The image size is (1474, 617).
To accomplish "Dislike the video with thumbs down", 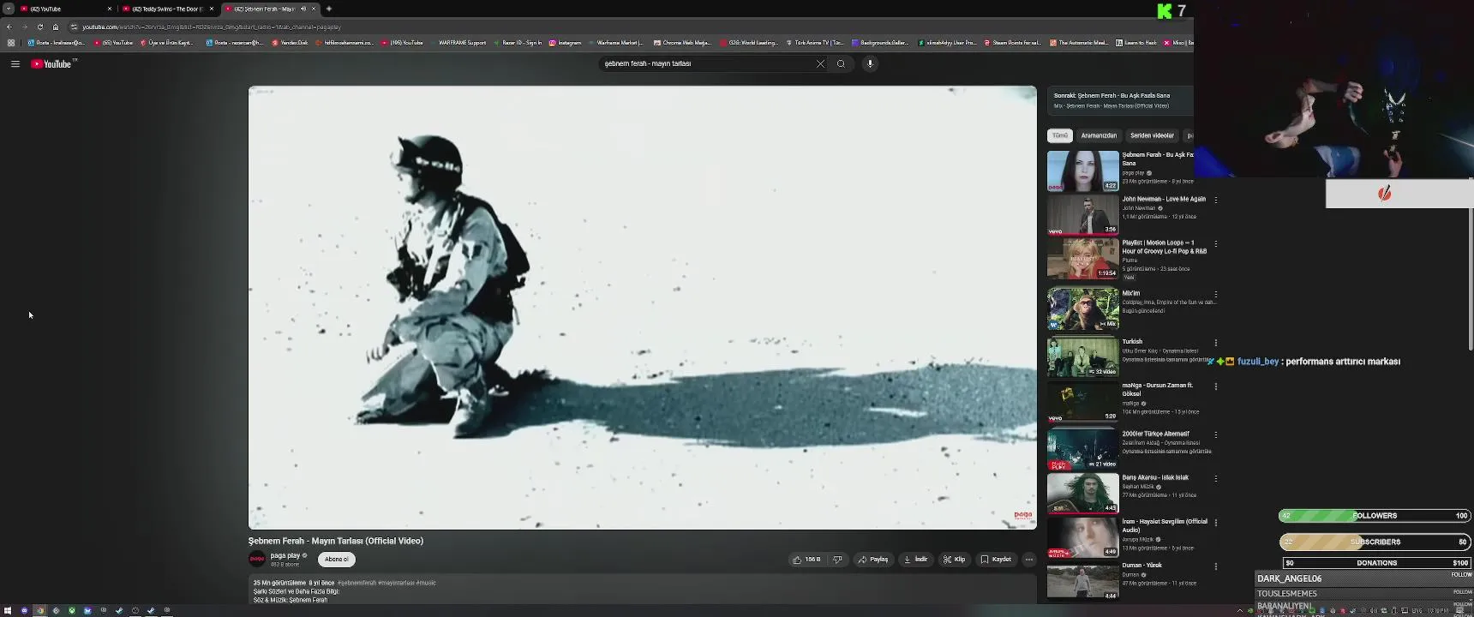I will [x=837, y=560].
